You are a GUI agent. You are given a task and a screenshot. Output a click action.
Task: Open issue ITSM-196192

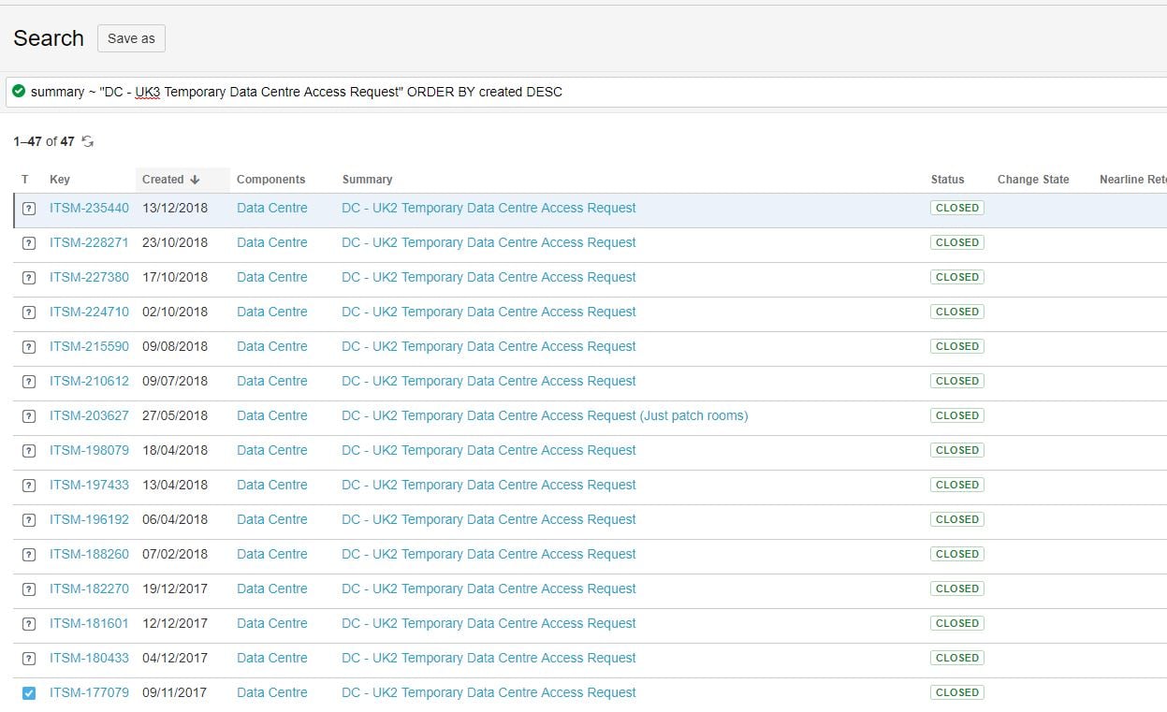(89, 519)
